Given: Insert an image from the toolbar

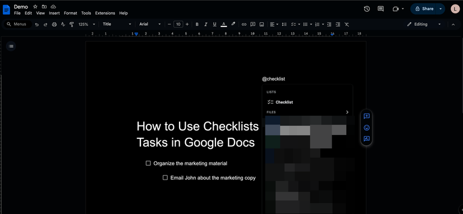Looking at the screenshot, I should 262,25.
